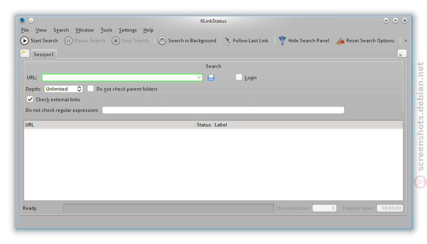Sort results by URL column header

(x=109, y=125)
